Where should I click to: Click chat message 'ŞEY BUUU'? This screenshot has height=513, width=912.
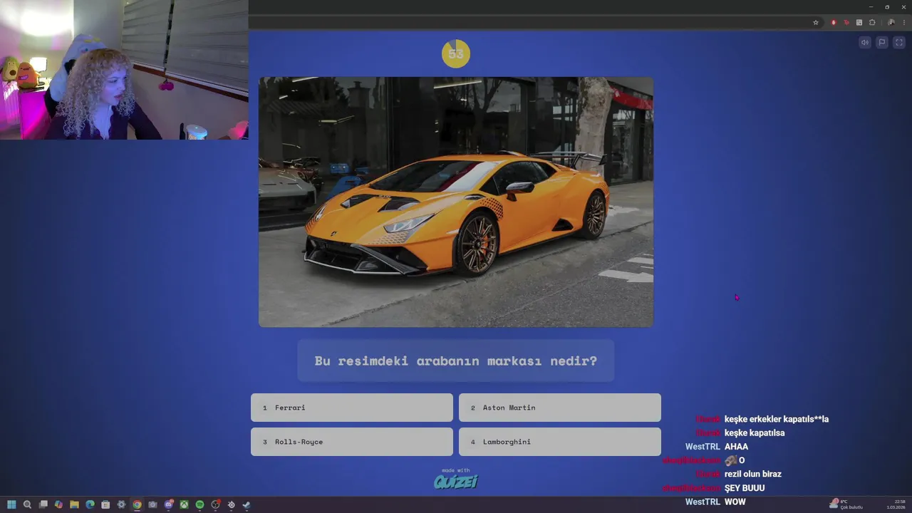pyautogui.click(x=745, y=488)
